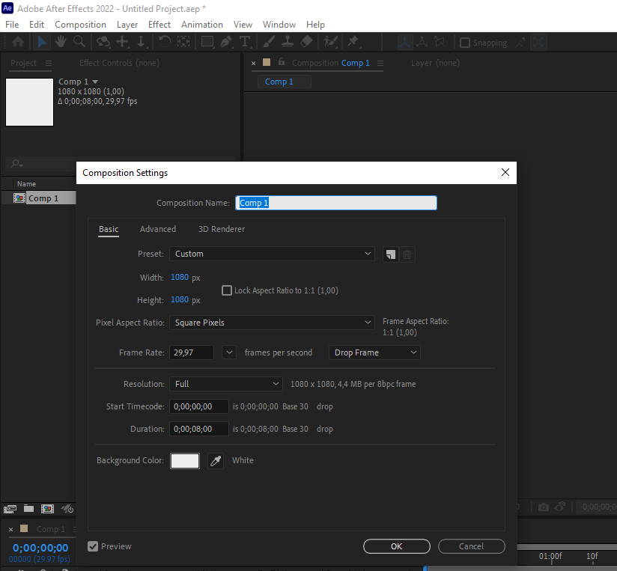
Task: Click the tan label swatch on Composition tab
Action: [x=267, y=62]
